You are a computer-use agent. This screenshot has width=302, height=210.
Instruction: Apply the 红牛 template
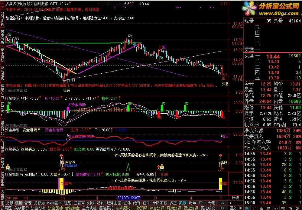tap(146, 203)
